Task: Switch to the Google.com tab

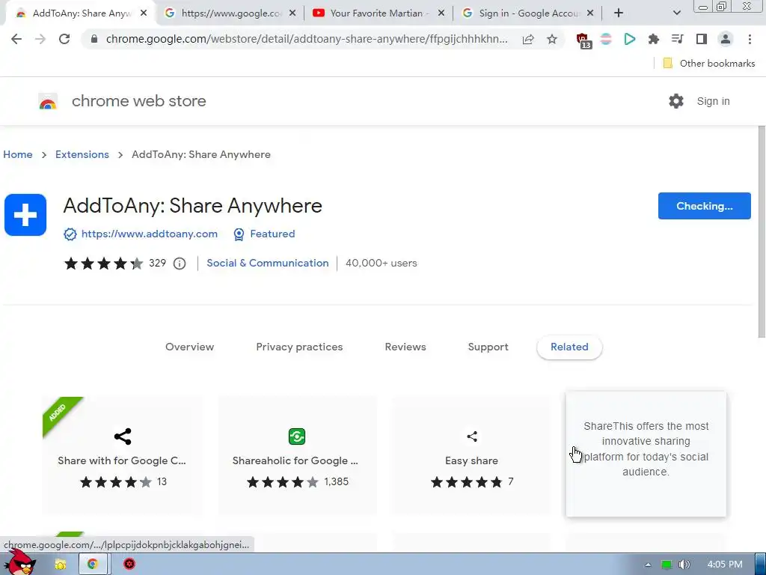Action: tap(230, 13)
